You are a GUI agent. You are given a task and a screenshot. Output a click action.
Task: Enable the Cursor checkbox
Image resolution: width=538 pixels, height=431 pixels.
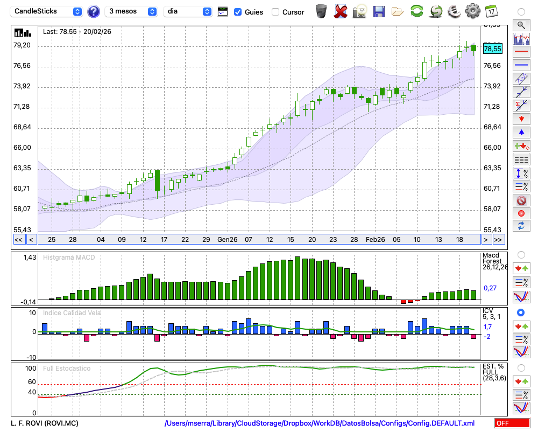(x=275, y=12)
